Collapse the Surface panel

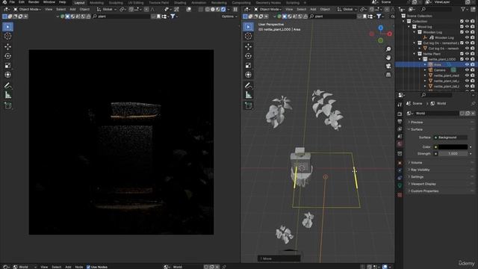pyautogui.click(x=417, y=129)
